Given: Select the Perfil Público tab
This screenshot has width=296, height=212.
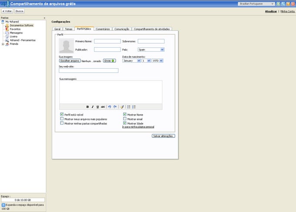Looking at the screenshot, I should 84,29.
